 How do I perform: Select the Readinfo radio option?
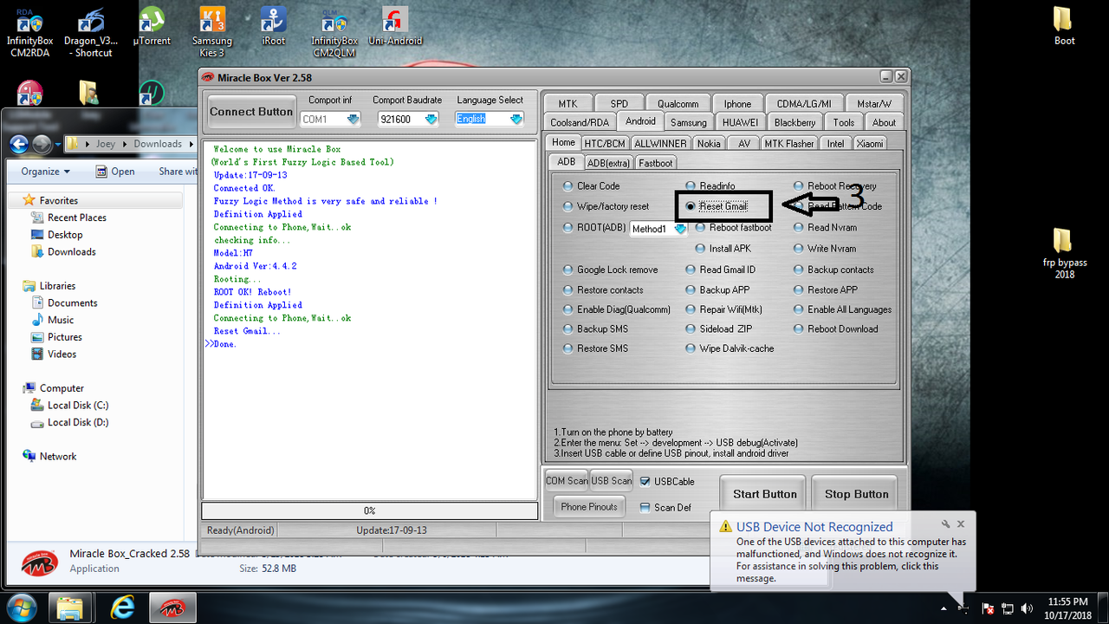pyautogui.click(x=691, y=185)
